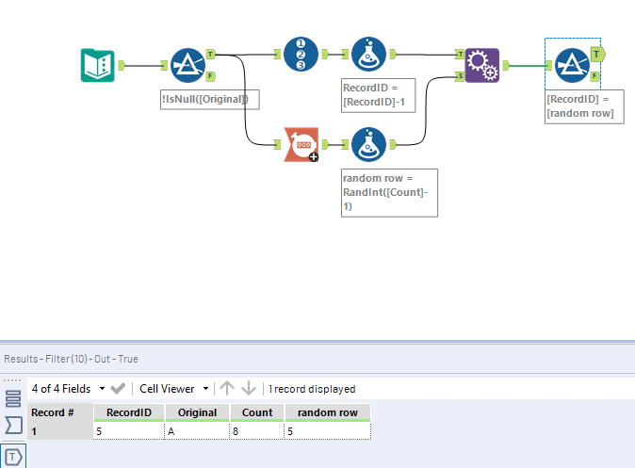Click the down arrow to go to next record

(x=249, y=389)
